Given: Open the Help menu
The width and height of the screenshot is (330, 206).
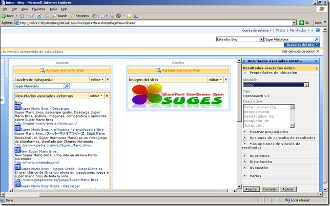Looking at the screenshot, I should (x=64, y=9).
